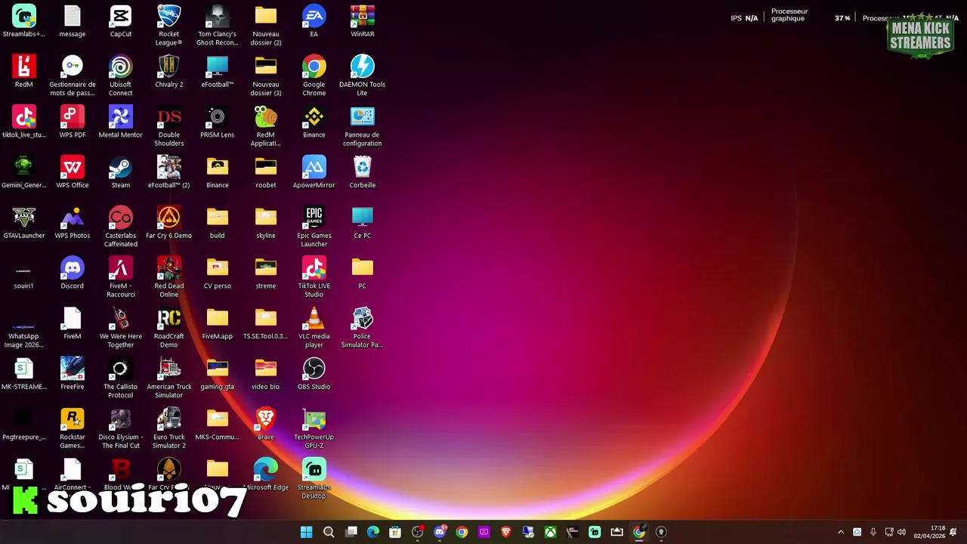Click the volume speaker tray icon
The height and width of the screenshot is (544, 967).
901,532
